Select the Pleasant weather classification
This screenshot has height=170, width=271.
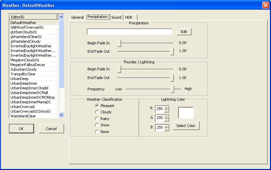tap(105, 106)
